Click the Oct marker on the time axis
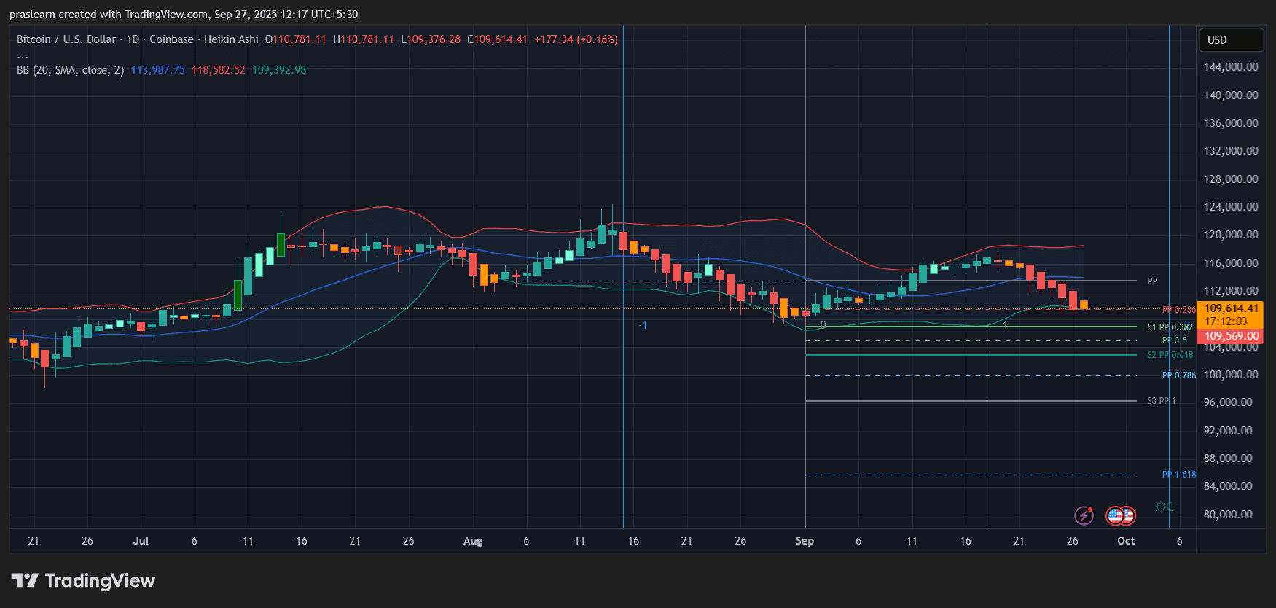Screen dimensions: 1276x608 [x=1126, y=541]
